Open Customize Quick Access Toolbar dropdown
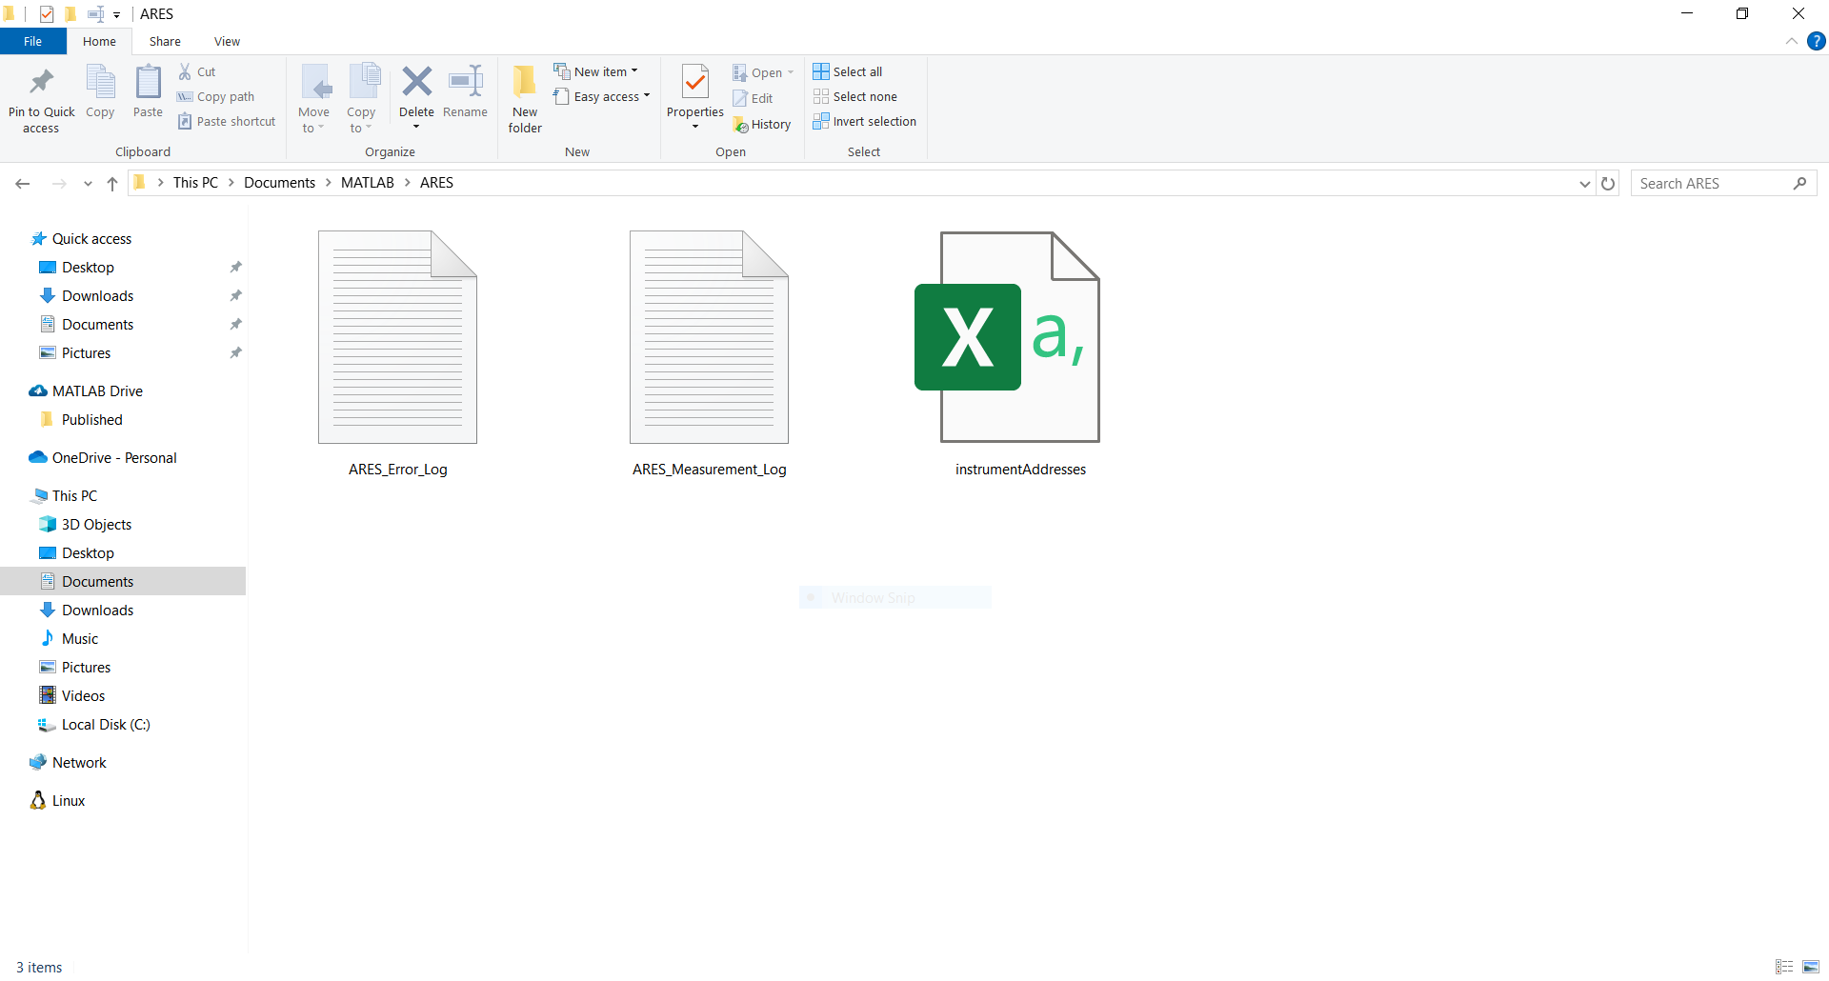The height and width of the screenshot is (981, 1829). (x=116, y=14)
